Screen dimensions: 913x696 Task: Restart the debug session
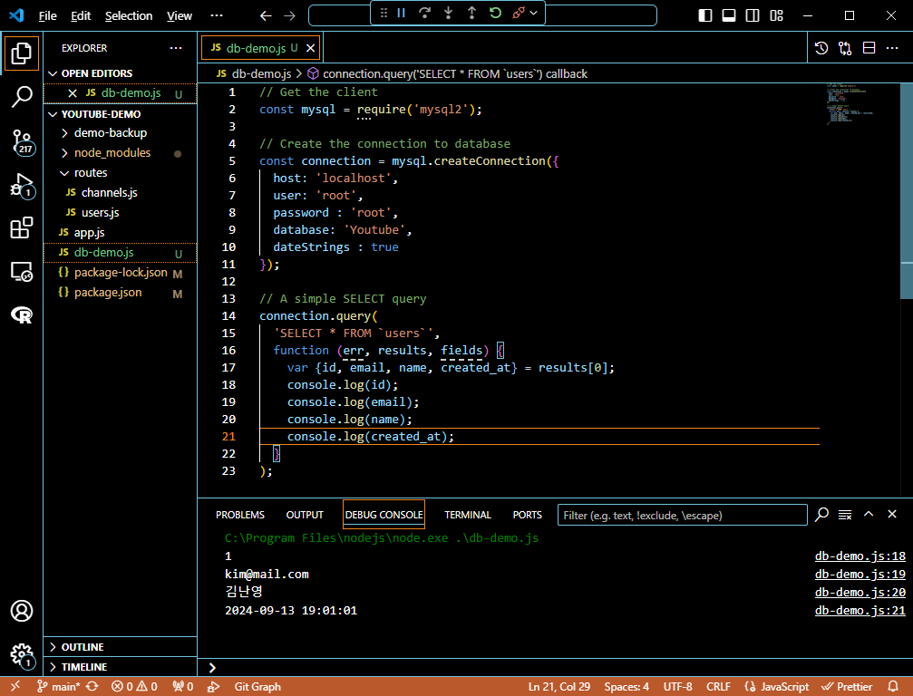click(x=495, y=13)
